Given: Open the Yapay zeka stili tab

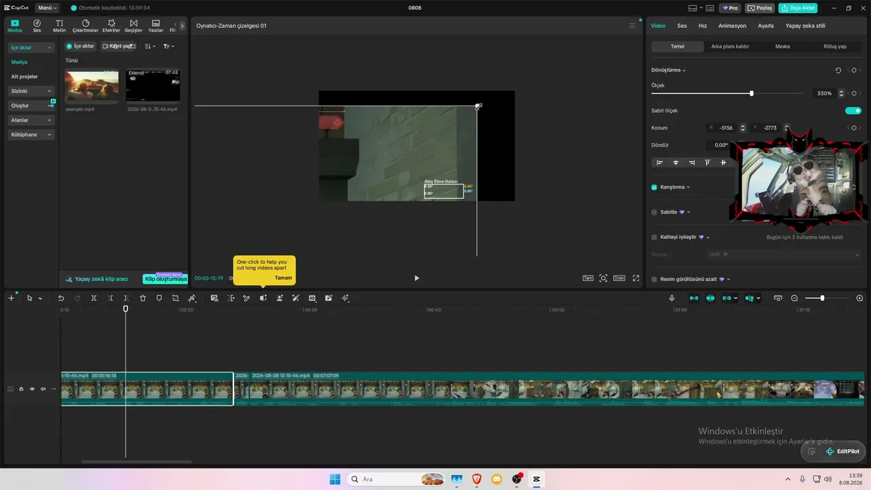Looking at the screenshot, I should (x=805, y=26).
